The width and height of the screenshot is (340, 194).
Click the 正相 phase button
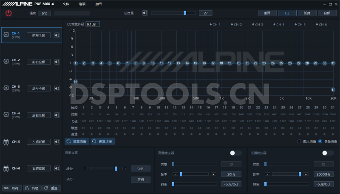(x=141, y=180)
